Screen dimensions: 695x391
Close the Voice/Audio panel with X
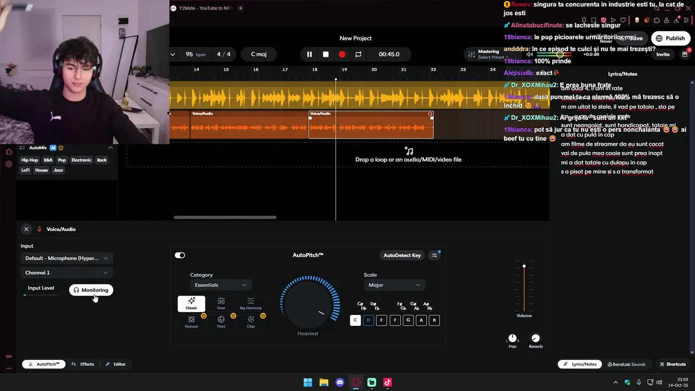coord(26,229)
